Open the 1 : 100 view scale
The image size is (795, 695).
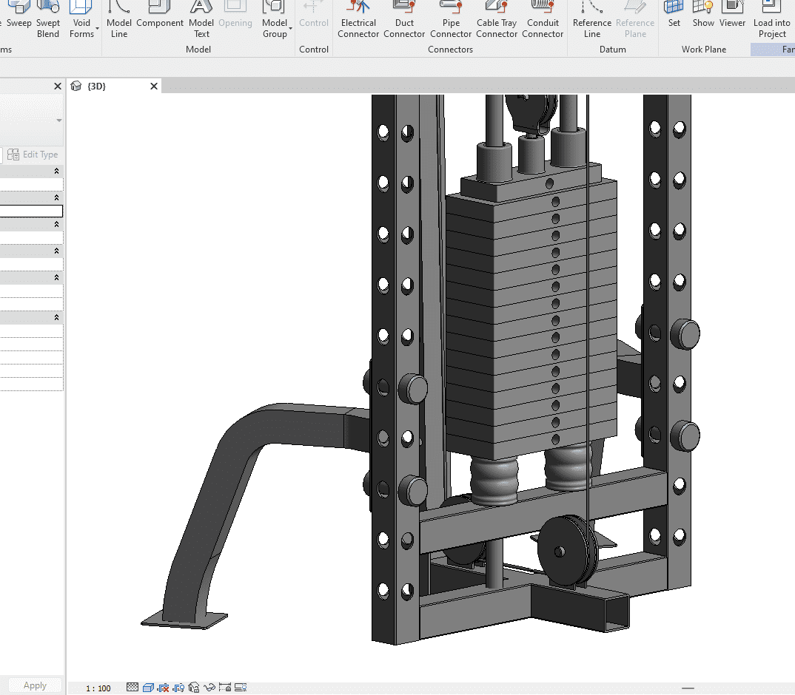[x=98, y=688]
